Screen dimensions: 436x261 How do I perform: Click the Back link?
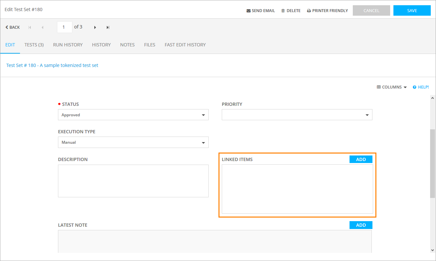click(x=12, y=27)
